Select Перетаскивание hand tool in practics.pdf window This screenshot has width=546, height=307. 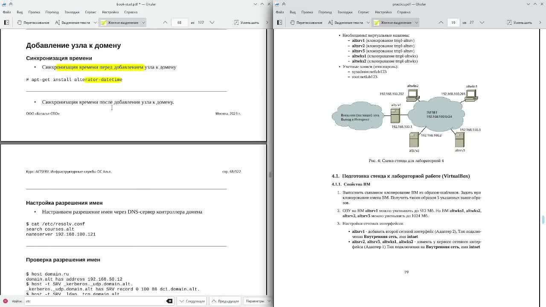pos(306,23)
